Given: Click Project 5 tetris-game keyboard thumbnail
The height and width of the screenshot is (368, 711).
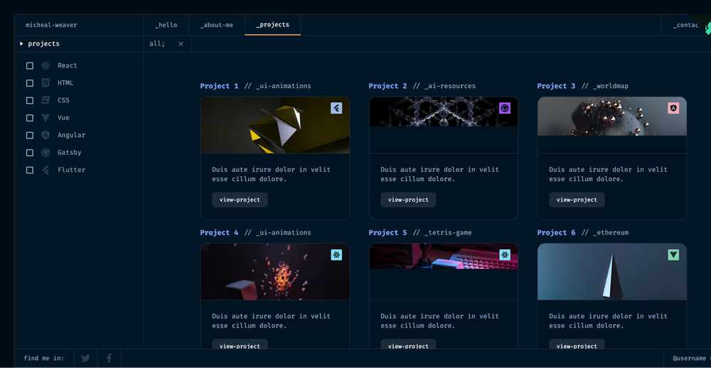Looking at the screenshot, I should pos(444,256).
